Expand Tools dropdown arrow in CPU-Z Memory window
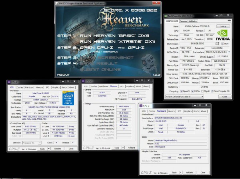Viewport: 240px width, 179px height. (x=123, y=148)
